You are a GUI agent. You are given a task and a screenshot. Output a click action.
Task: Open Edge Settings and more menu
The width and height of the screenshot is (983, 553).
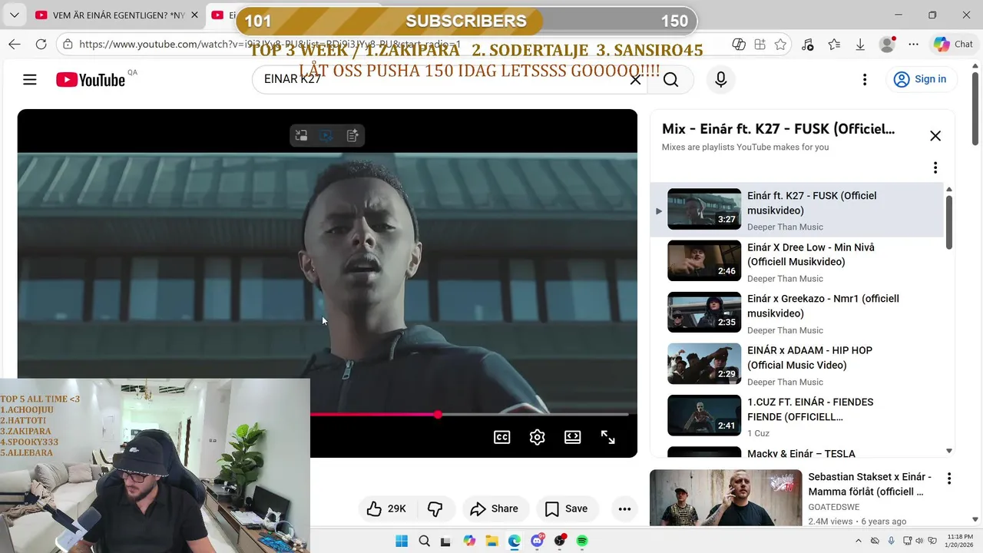(913, 45)
